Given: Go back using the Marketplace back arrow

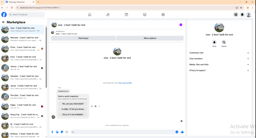Looking at the screenshot, I should 3,22.
